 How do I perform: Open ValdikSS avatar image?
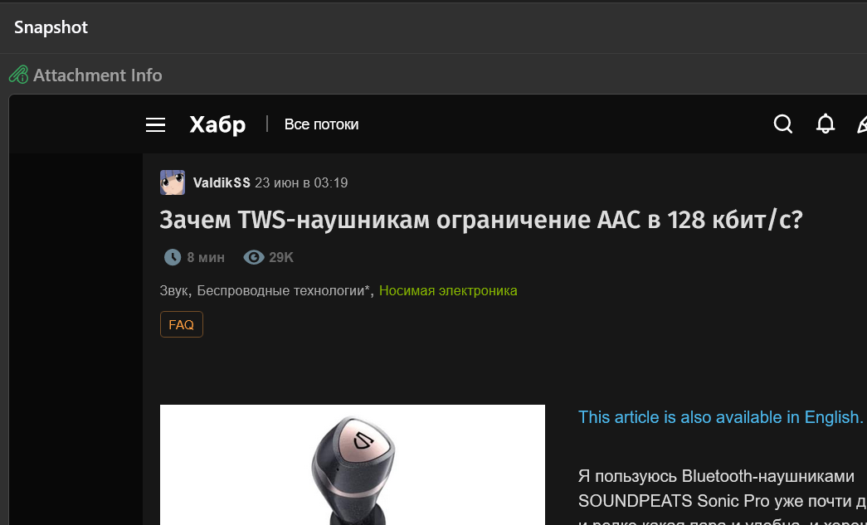(173, 182)
